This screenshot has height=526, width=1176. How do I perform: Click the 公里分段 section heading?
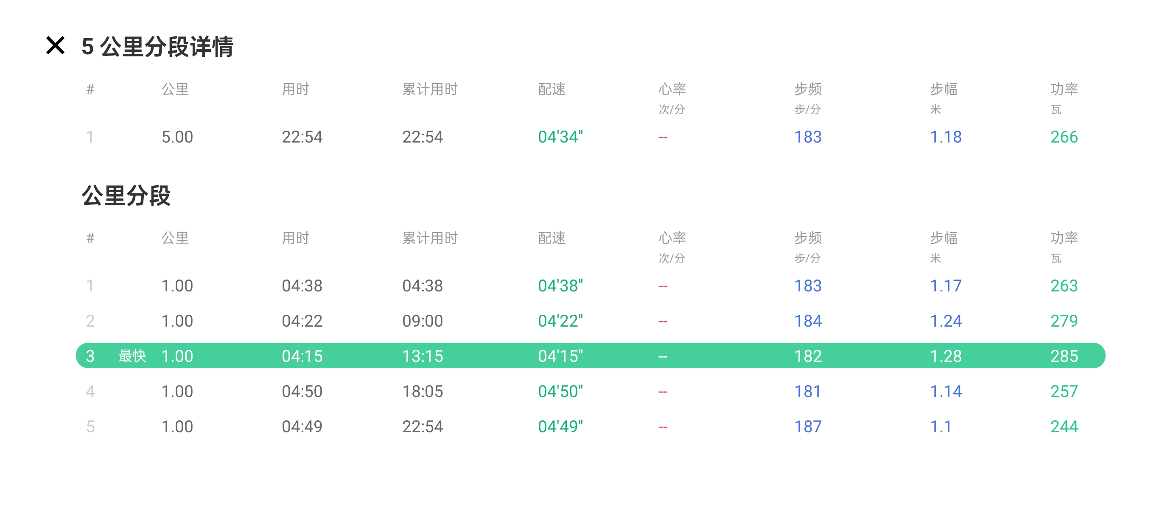click(126, 196)
